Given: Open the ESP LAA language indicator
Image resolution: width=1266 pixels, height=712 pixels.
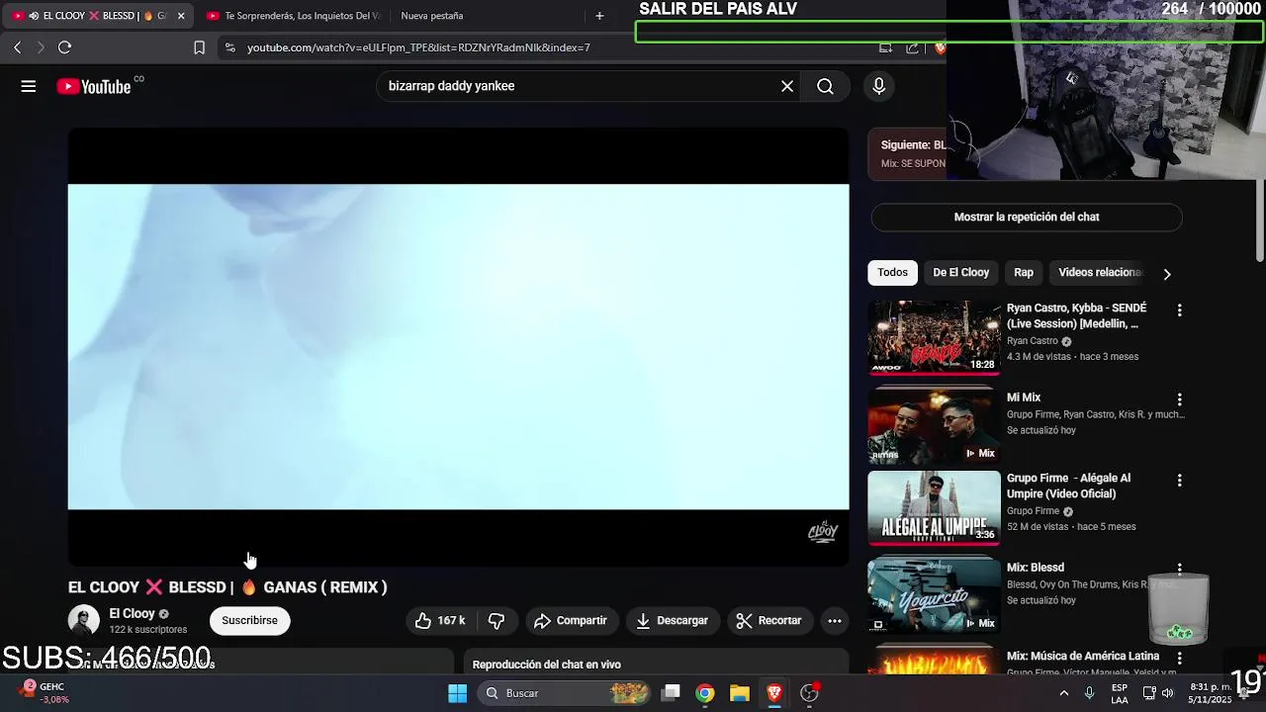Looking at the screenshot, I should pyautogui.click(x=1119, y=693).
